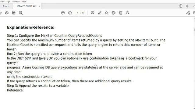
Task: Select the DP-420 DUMP document tab
Action: [x=27, y=6]
